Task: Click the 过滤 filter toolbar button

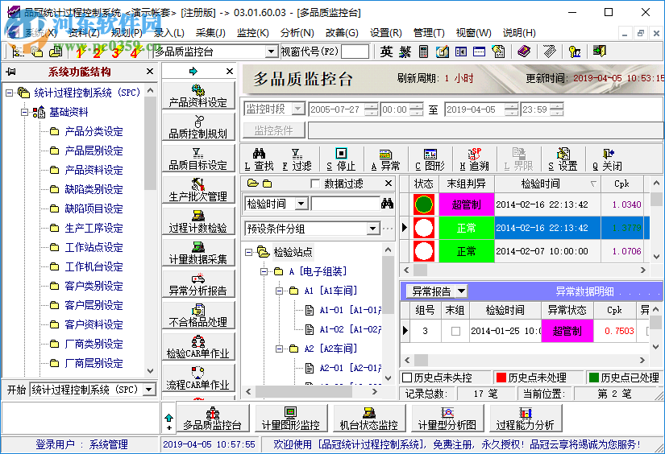Action: pos(297,159)
